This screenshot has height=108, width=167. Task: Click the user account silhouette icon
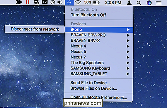coord(129,3)
